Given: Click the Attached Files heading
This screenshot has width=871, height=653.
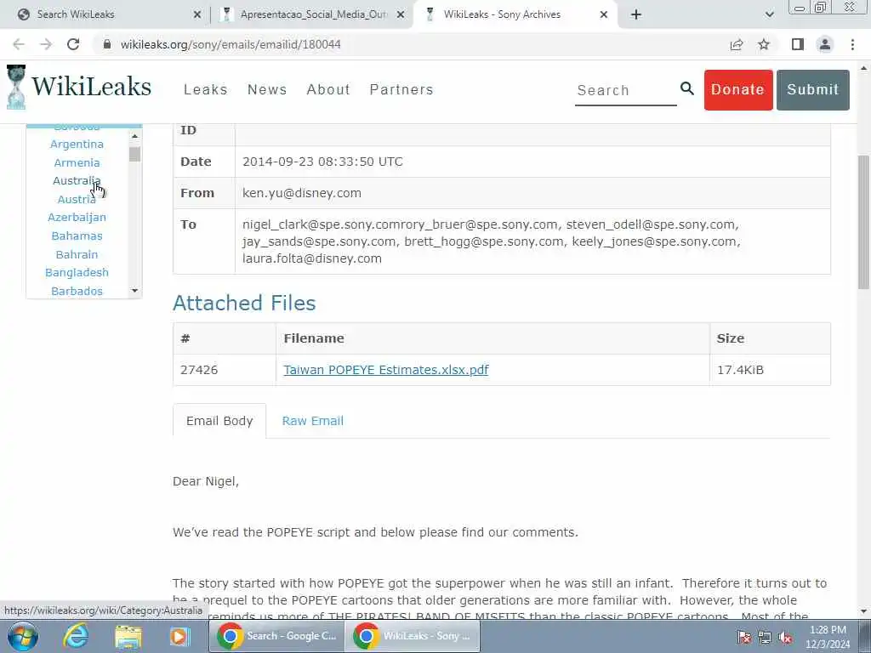Looking at the screenshot, I should (244, 304).
